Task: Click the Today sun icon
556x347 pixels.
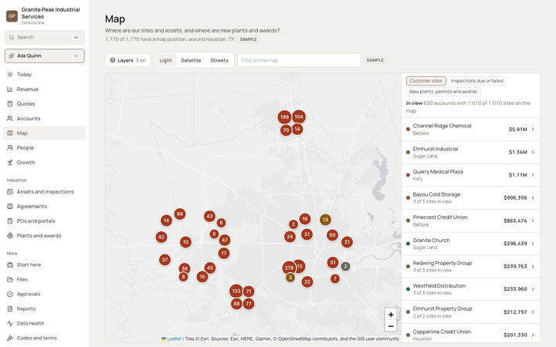Action: [x=10, y=74]
